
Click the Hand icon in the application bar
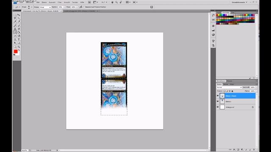(x=112, y=2)
